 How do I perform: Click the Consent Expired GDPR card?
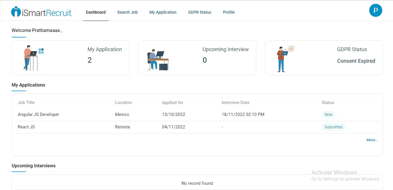[324, 58]
